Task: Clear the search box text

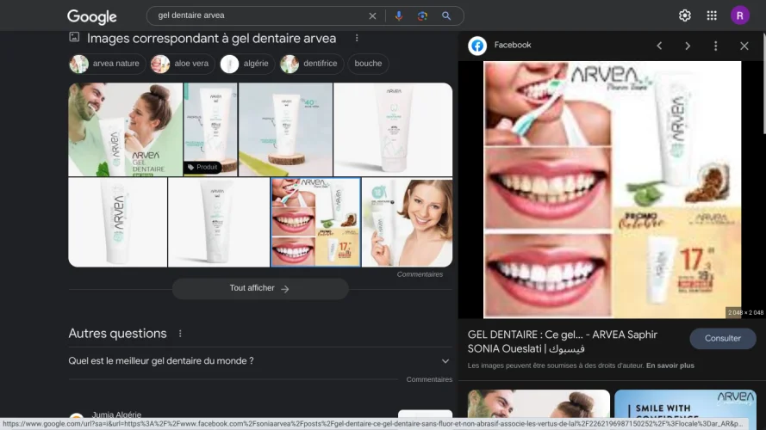Action: pos(372,15)
